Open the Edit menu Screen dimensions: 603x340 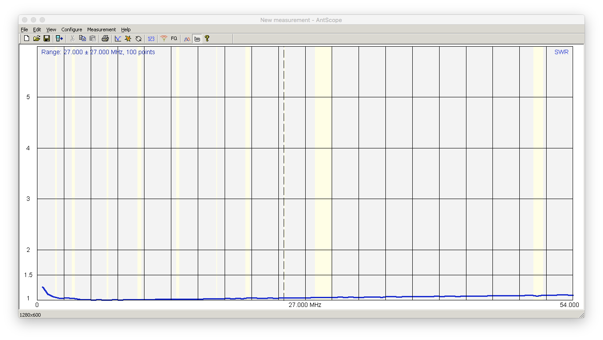(37, 30)
